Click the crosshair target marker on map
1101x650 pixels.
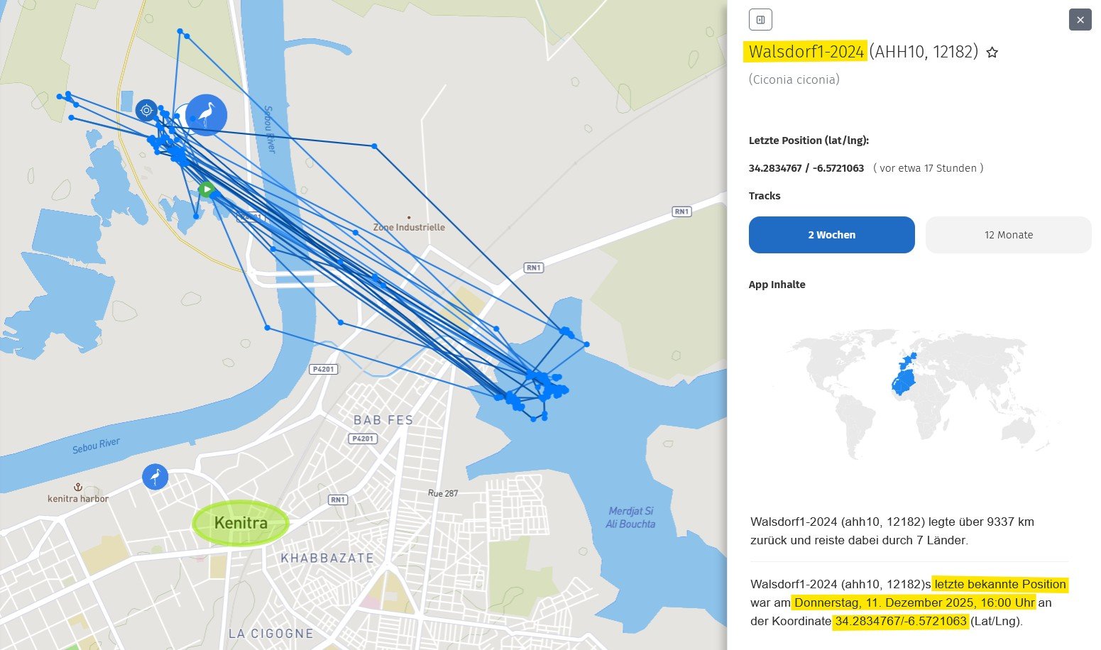(x=146, y=110)
